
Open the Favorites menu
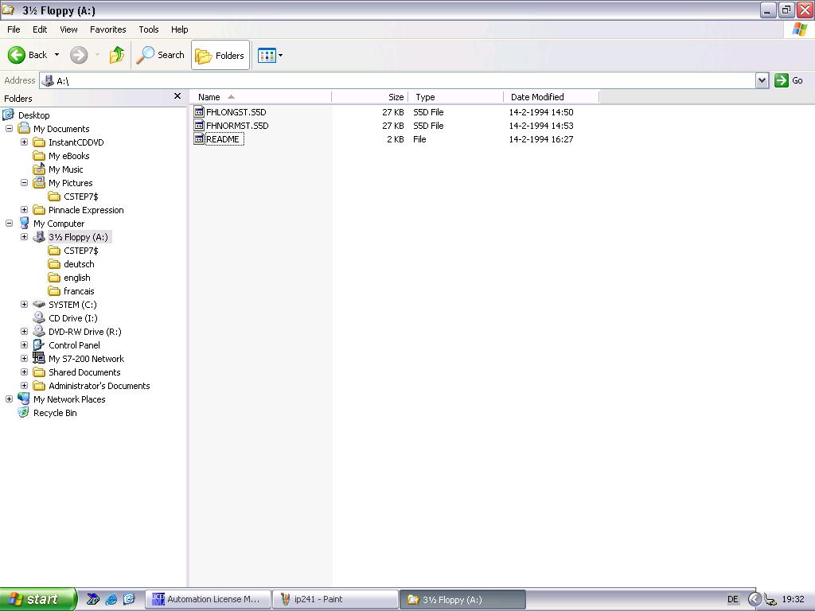coord(107,29)
